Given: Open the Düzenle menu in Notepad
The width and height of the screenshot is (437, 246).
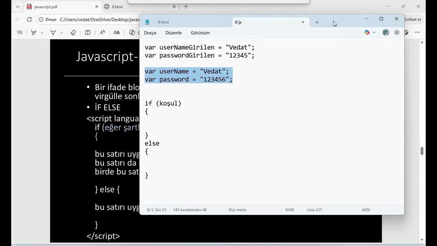Looking at the screenshot, I should coord(173,33).
